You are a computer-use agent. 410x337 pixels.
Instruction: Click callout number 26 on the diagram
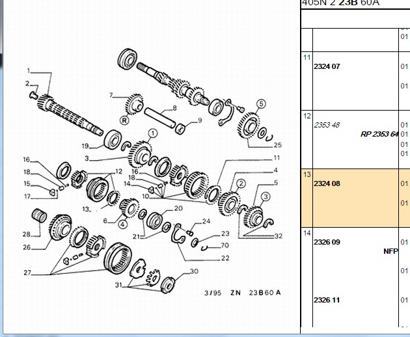27,247
